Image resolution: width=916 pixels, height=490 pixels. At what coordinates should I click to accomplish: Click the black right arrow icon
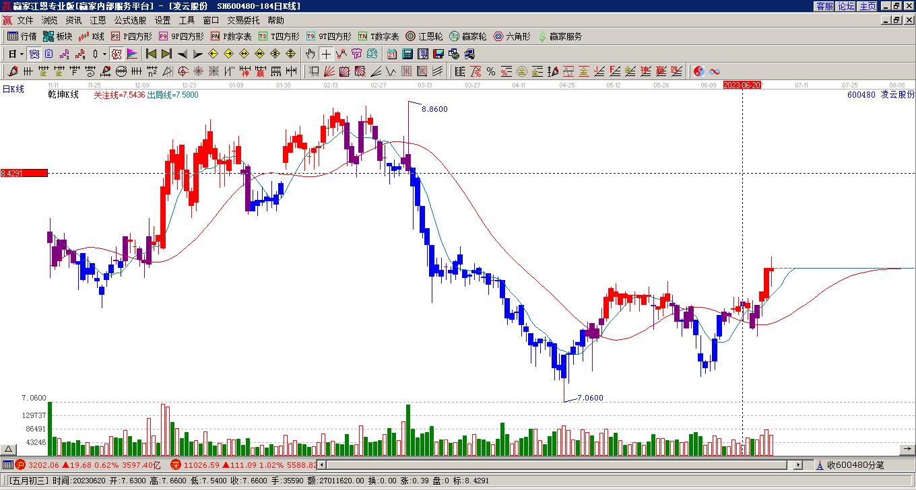197,54
